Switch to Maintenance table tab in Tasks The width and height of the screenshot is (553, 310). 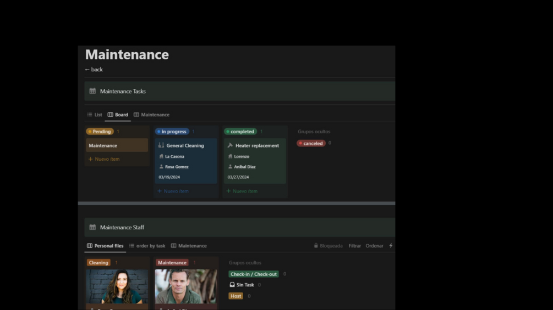[152, 115]
